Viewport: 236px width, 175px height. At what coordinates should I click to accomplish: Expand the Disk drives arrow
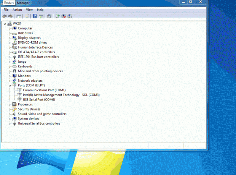coord(10,33)
